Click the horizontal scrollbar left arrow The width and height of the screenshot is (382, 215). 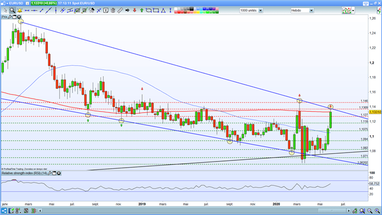click(40, 210)
